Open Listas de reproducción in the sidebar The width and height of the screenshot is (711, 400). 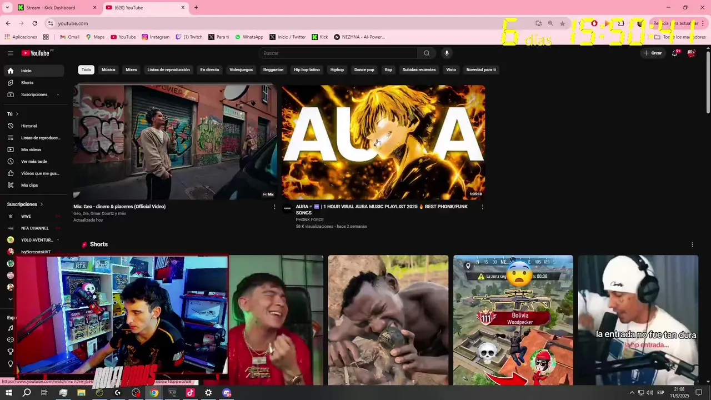point(34,138)
